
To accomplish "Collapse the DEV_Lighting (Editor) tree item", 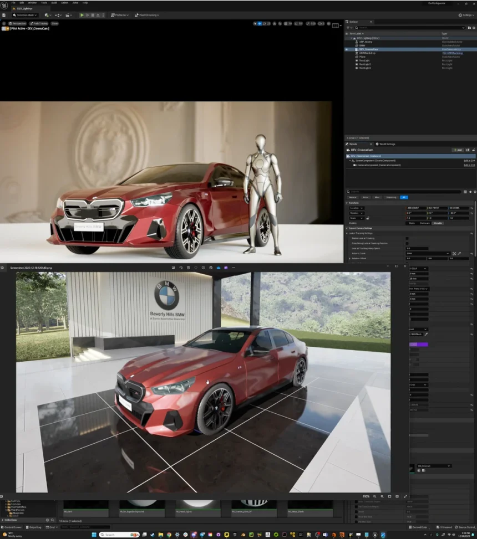I will pos(351,38).
